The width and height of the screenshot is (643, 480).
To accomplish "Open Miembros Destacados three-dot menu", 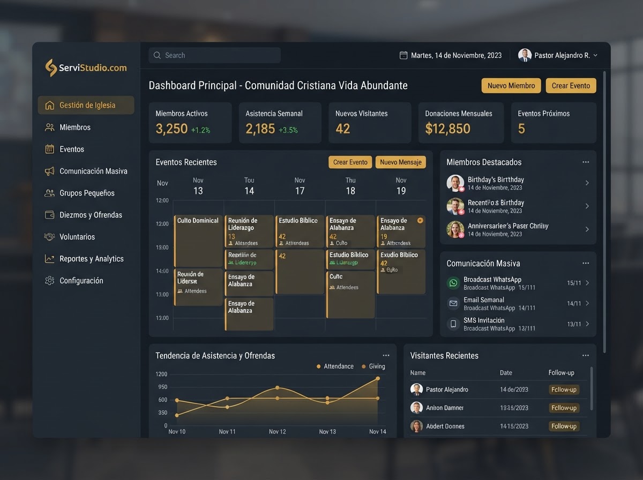I will [x=586, y=162].
